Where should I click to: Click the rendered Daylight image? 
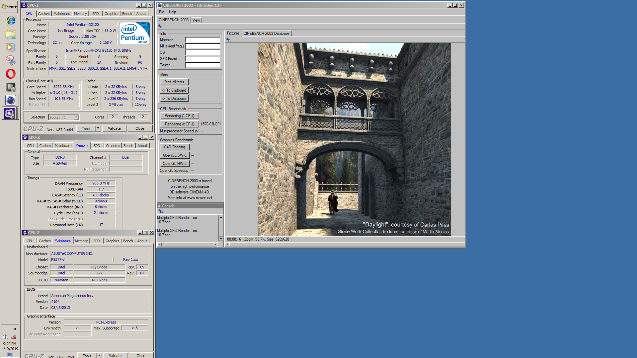pyautogui.click(x=354, y=139)
